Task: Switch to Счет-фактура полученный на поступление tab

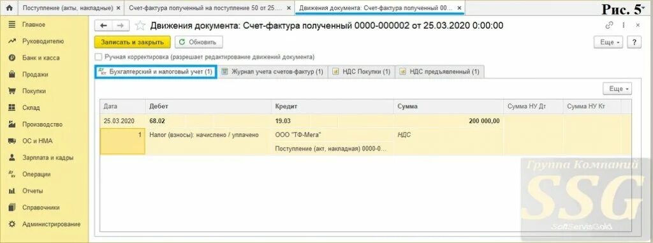Action: (x=205, y=8)
